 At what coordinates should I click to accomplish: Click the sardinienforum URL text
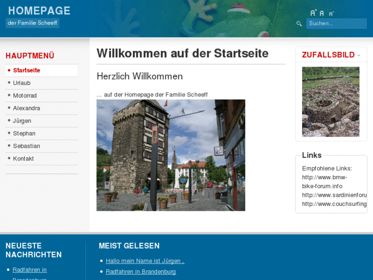334,195
